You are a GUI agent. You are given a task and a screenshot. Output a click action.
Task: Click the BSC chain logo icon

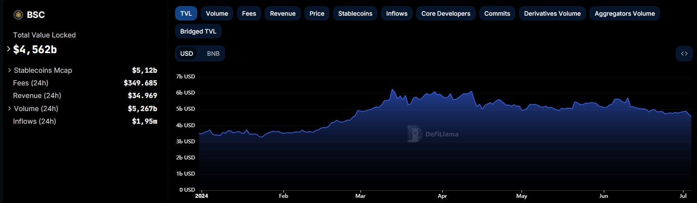[18, 15]
